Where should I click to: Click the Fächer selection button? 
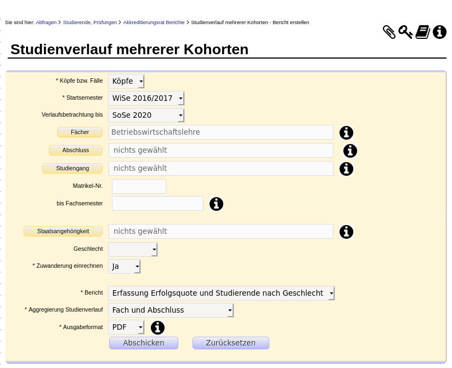pyautogui.click(x=80, y=133)
